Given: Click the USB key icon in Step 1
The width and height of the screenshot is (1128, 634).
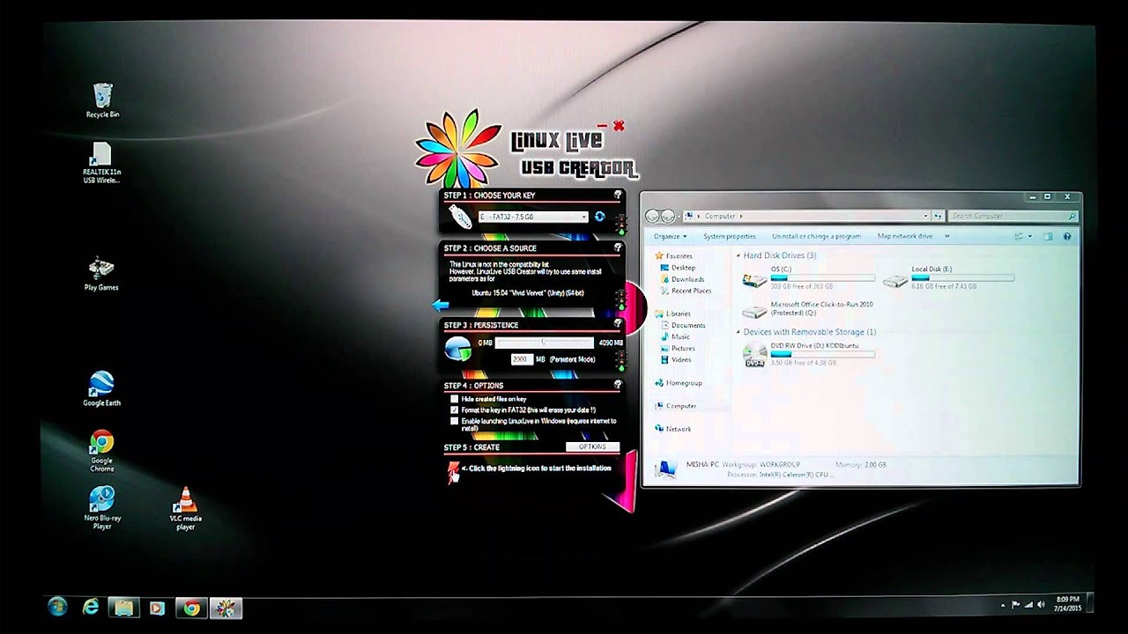Looking at the screenshot, I should (459, 216).
